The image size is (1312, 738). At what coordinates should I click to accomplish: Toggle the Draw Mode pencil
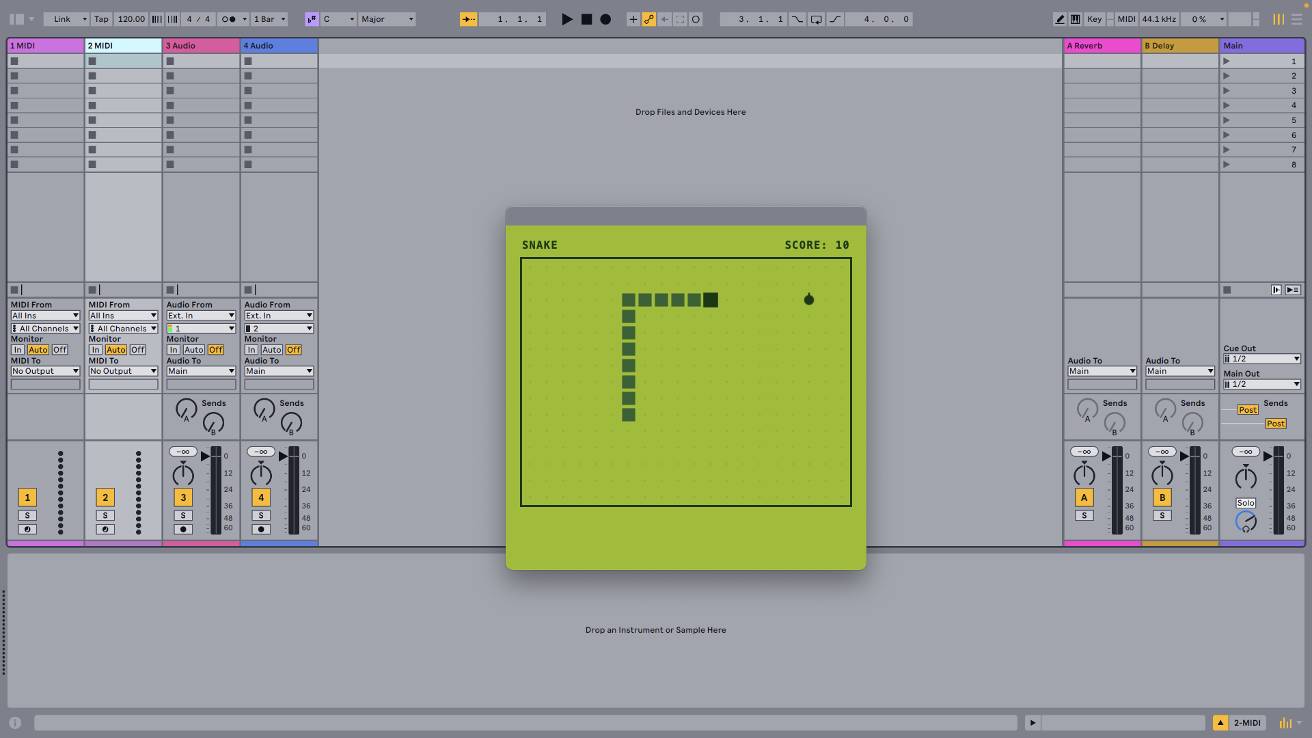pyautogui.click(x=1060, y=19)
